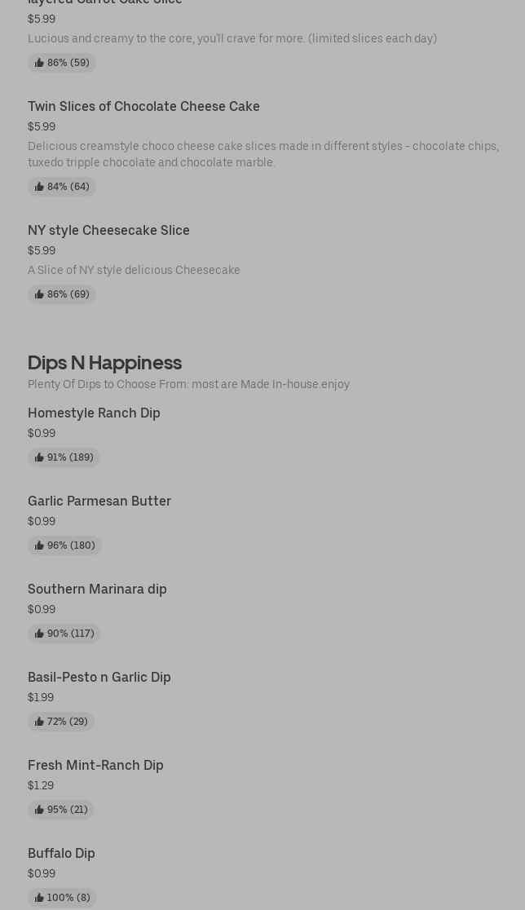Select the Garlic Parmesan Butter item
525x910 pixels.
[x=99, y=501]
